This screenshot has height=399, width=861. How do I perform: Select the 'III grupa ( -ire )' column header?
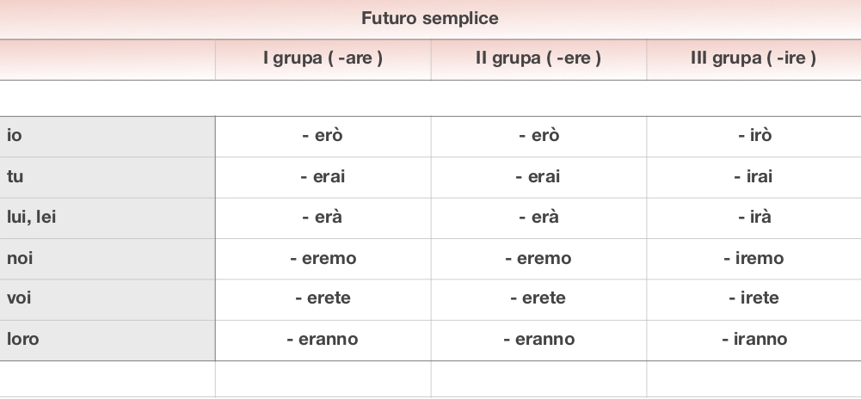(753, 59)
